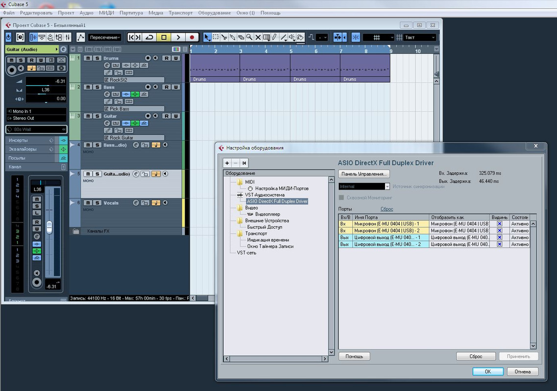
Task: Select Видеоплеер in the device tree
Action: tap(267, 214)
